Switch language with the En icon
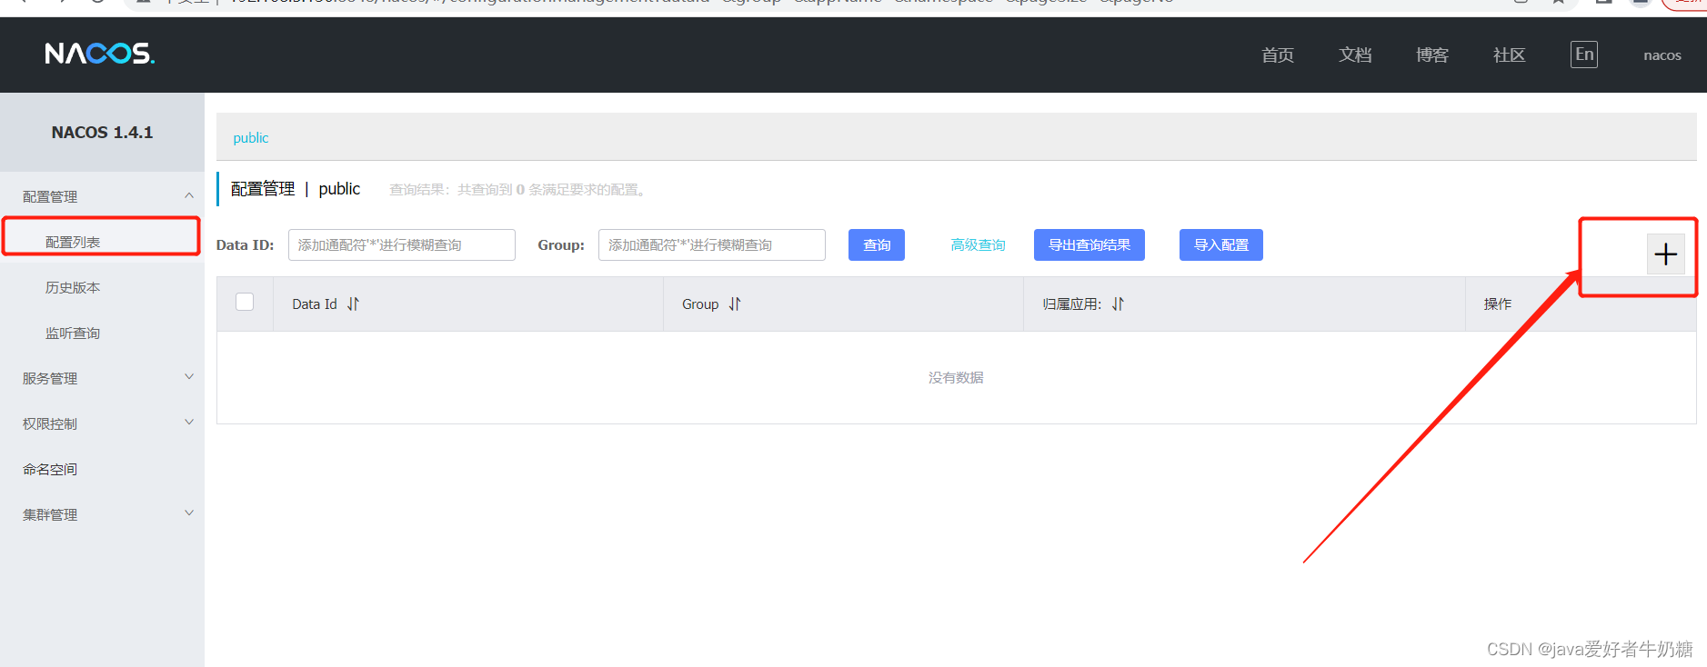1707x667 pixels. point(1583,55)
